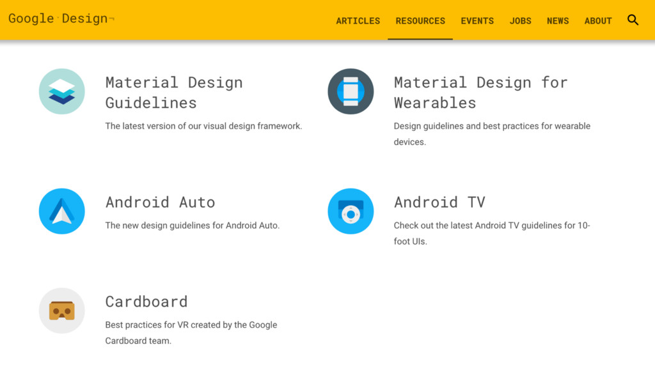
Task: Click the search magnifier icon
Action: 633,20
